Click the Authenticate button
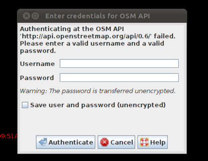This screenshot has width=208, height=161. coord(66,142)
